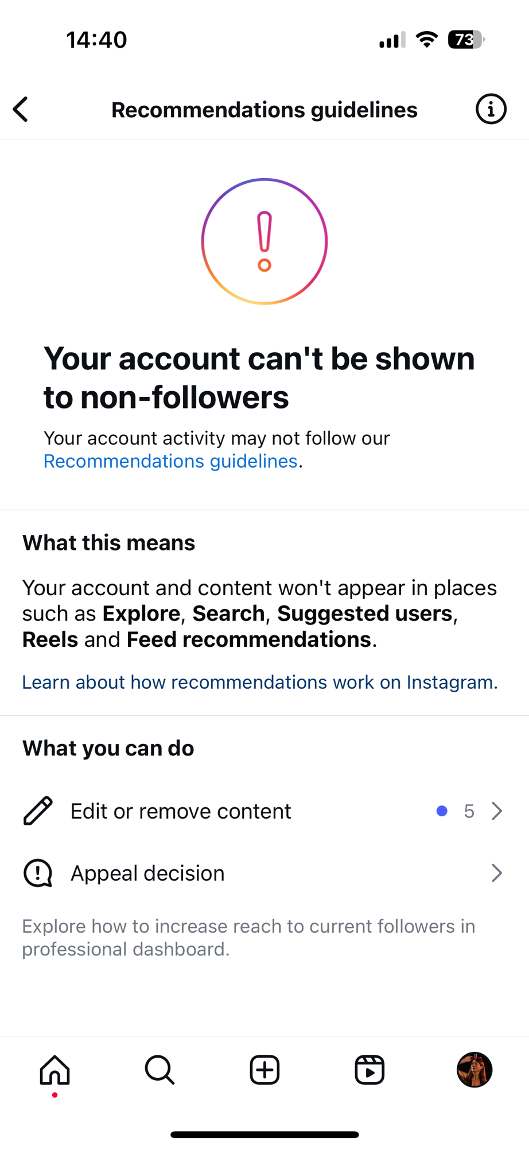This screenshot has height=1149, width=529.
Task: Expand the Appeal decision chevron
Action: (497, 873)
